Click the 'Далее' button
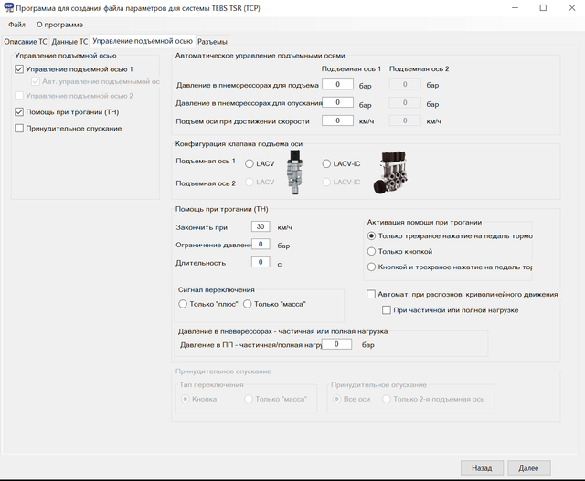This screenshot has width=585, height=481. click(528, 466)
